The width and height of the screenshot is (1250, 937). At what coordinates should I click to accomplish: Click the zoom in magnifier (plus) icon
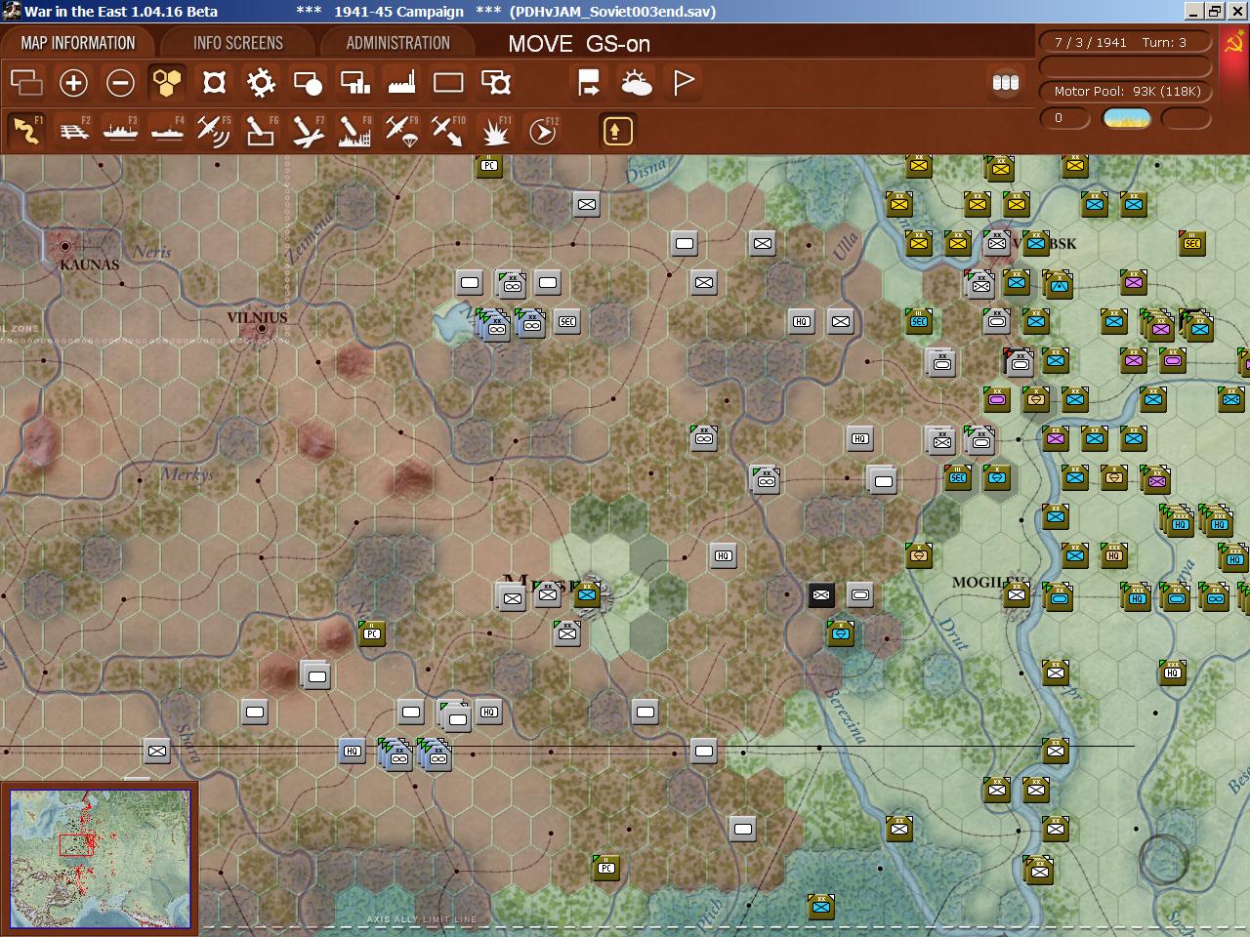point(73,83)
